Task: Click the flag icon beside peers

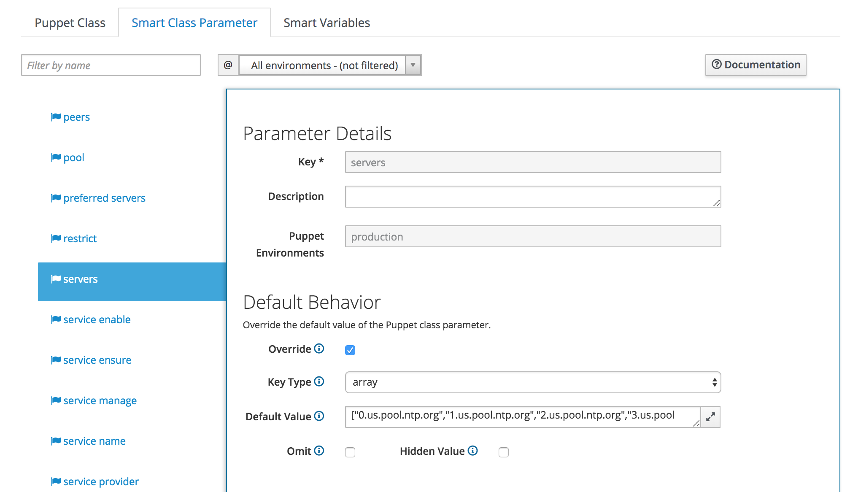Action: pos(56,117)
